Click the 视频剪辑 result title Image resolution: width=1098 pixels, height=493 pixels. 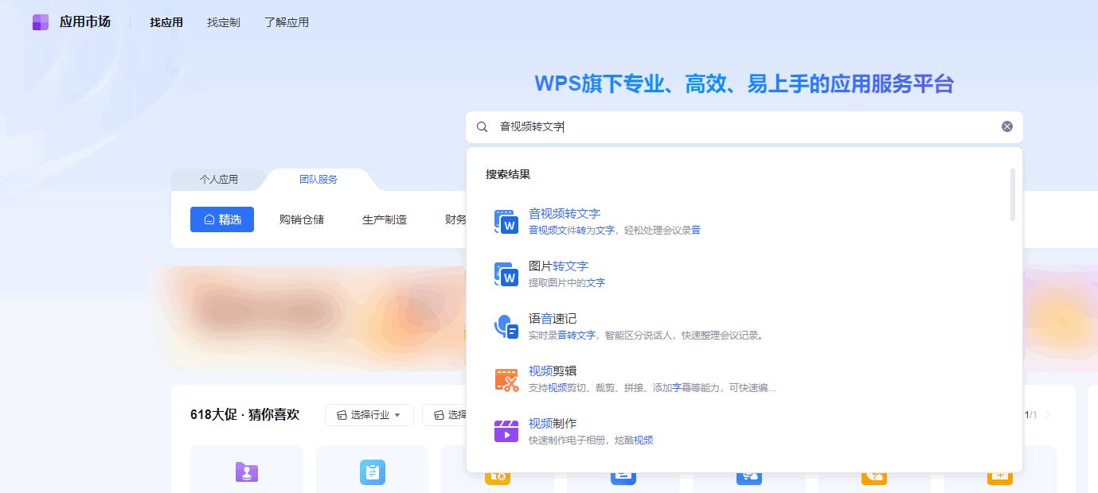[x=553, y=371]
